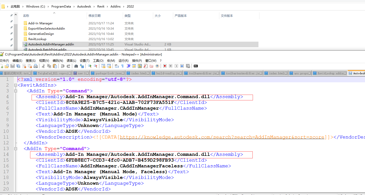Click the Zoom Out magnifier icon
Image resolution: width=365 pixels, height=195 pixels.
pyautogui.click(x=96, y=66)
